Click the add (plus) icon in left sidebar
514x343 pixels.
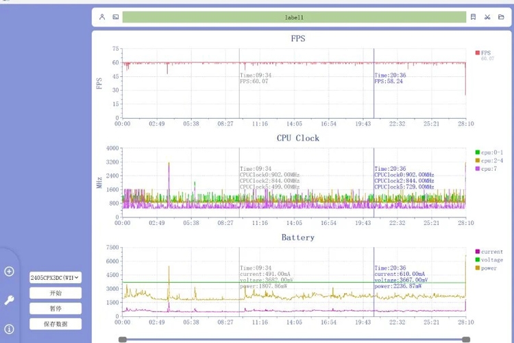click(x=9, y=271)
